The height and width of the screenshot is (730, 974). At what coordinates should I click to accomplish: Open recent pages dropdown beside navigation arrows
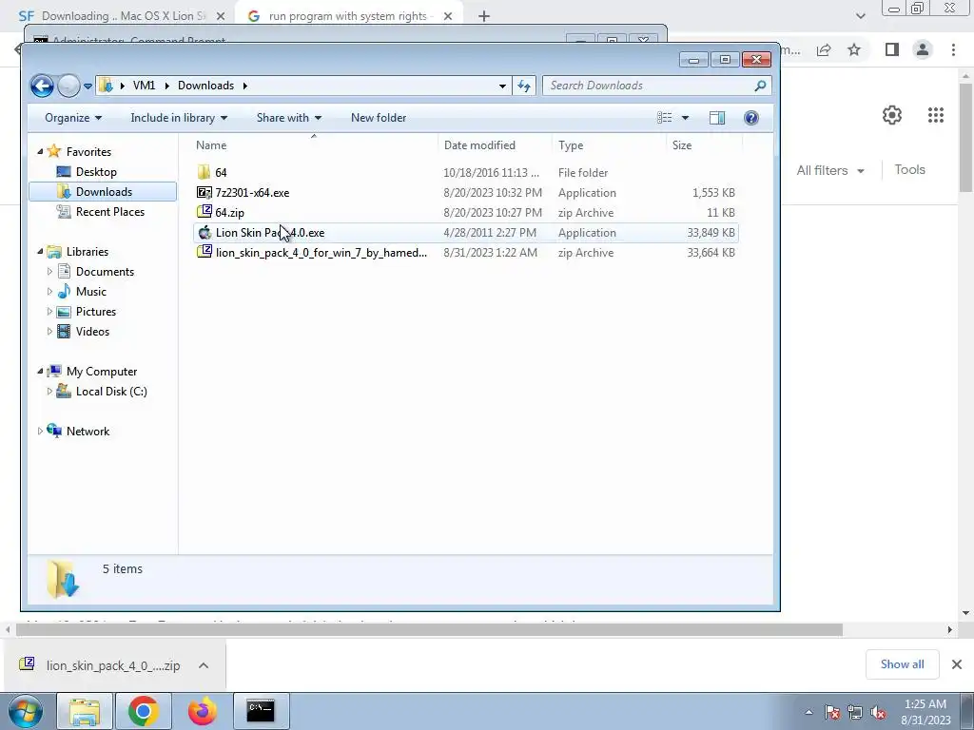click(x=88, y=86)
